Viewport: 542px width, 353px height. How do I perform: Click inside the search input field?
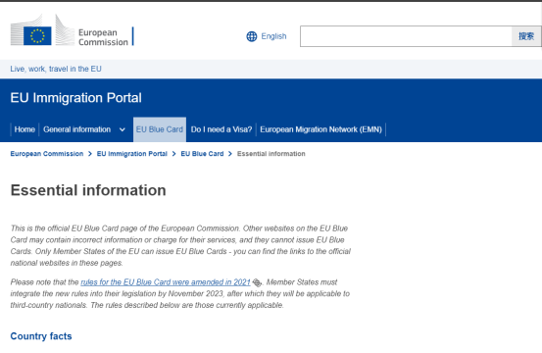point(406,36)
